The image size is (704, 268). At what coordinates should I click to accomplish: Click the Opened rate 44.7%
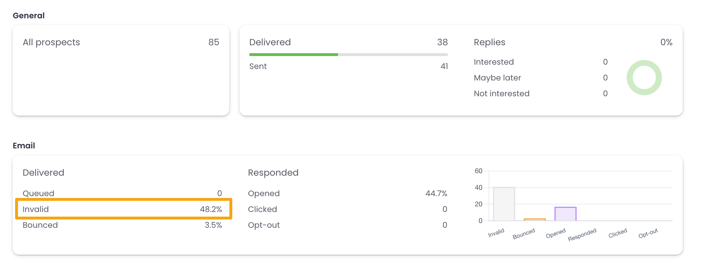[436, 193]
